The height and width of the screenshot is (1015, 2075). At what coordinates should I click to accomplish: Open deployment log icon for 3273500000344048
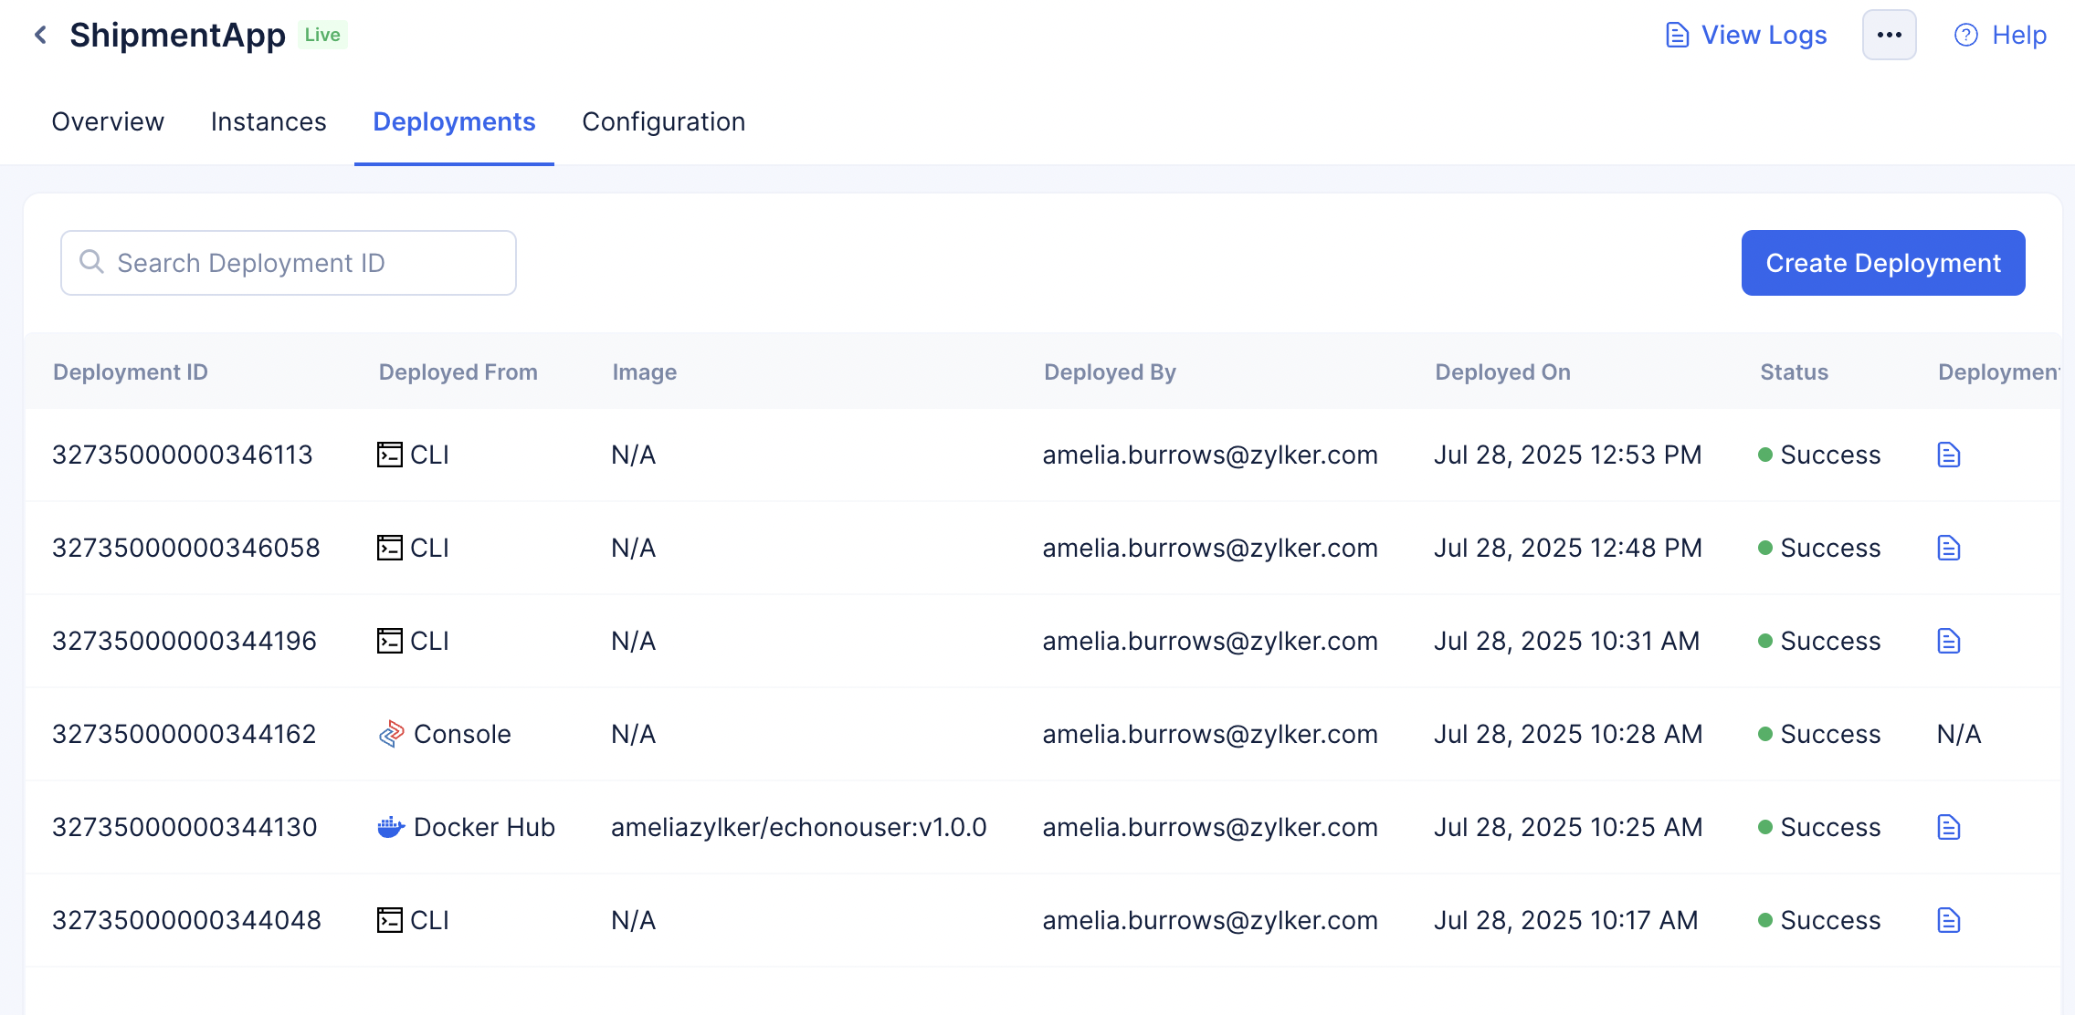tap(1948, 920)
